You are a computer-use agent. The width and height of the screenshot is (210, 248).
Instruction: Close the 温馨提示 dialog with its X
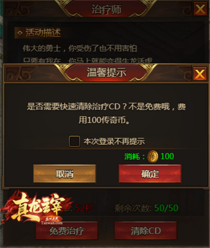pos(200,73)
